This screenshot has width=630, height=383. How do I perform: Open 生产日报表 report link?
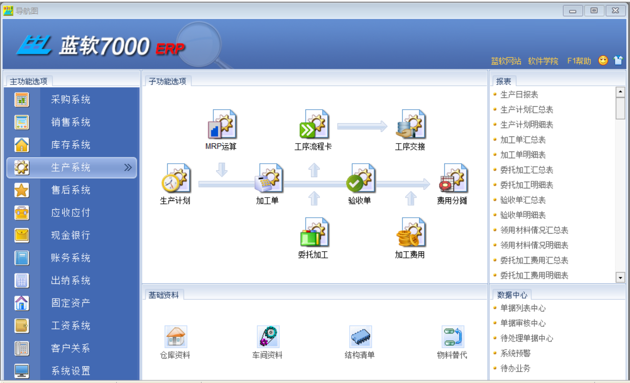point(519,95)
